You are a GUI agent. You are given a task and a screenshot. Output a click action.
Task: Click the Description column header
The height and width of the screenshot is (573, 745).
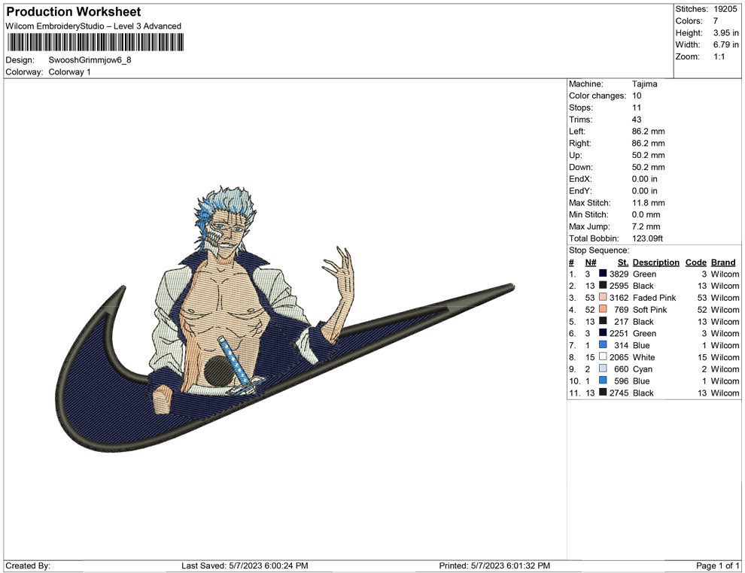656,262
